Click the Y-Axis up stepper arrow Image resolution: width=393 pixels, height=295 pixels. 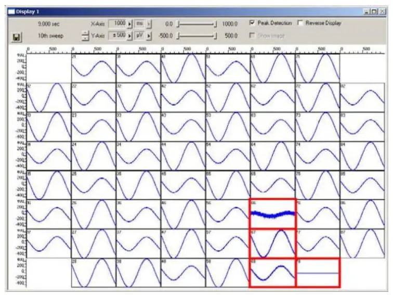coord(85,33)
